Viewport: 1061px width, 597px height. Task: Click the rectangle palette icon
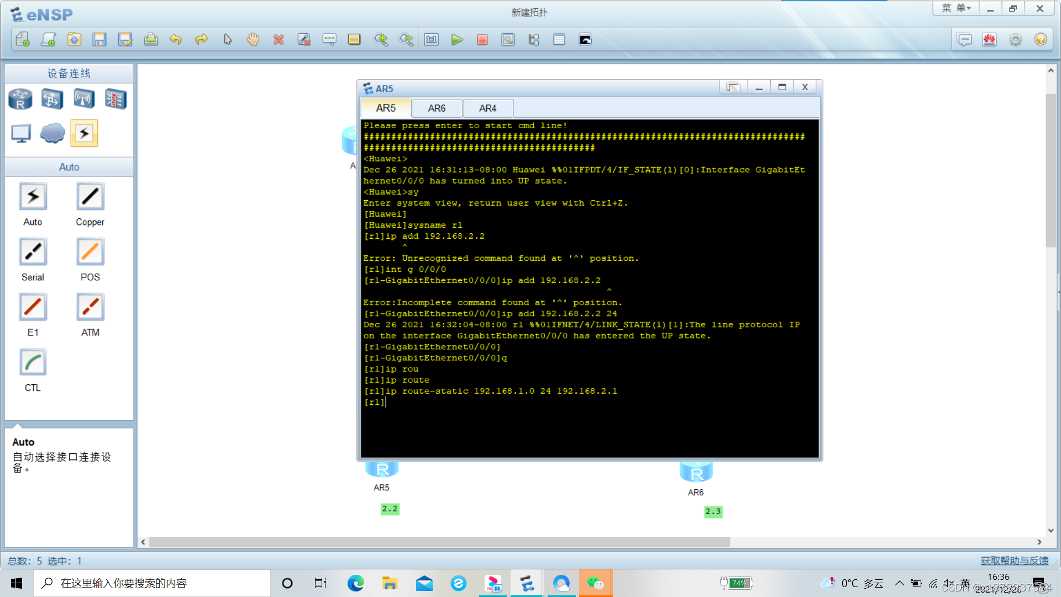[354, 39]
